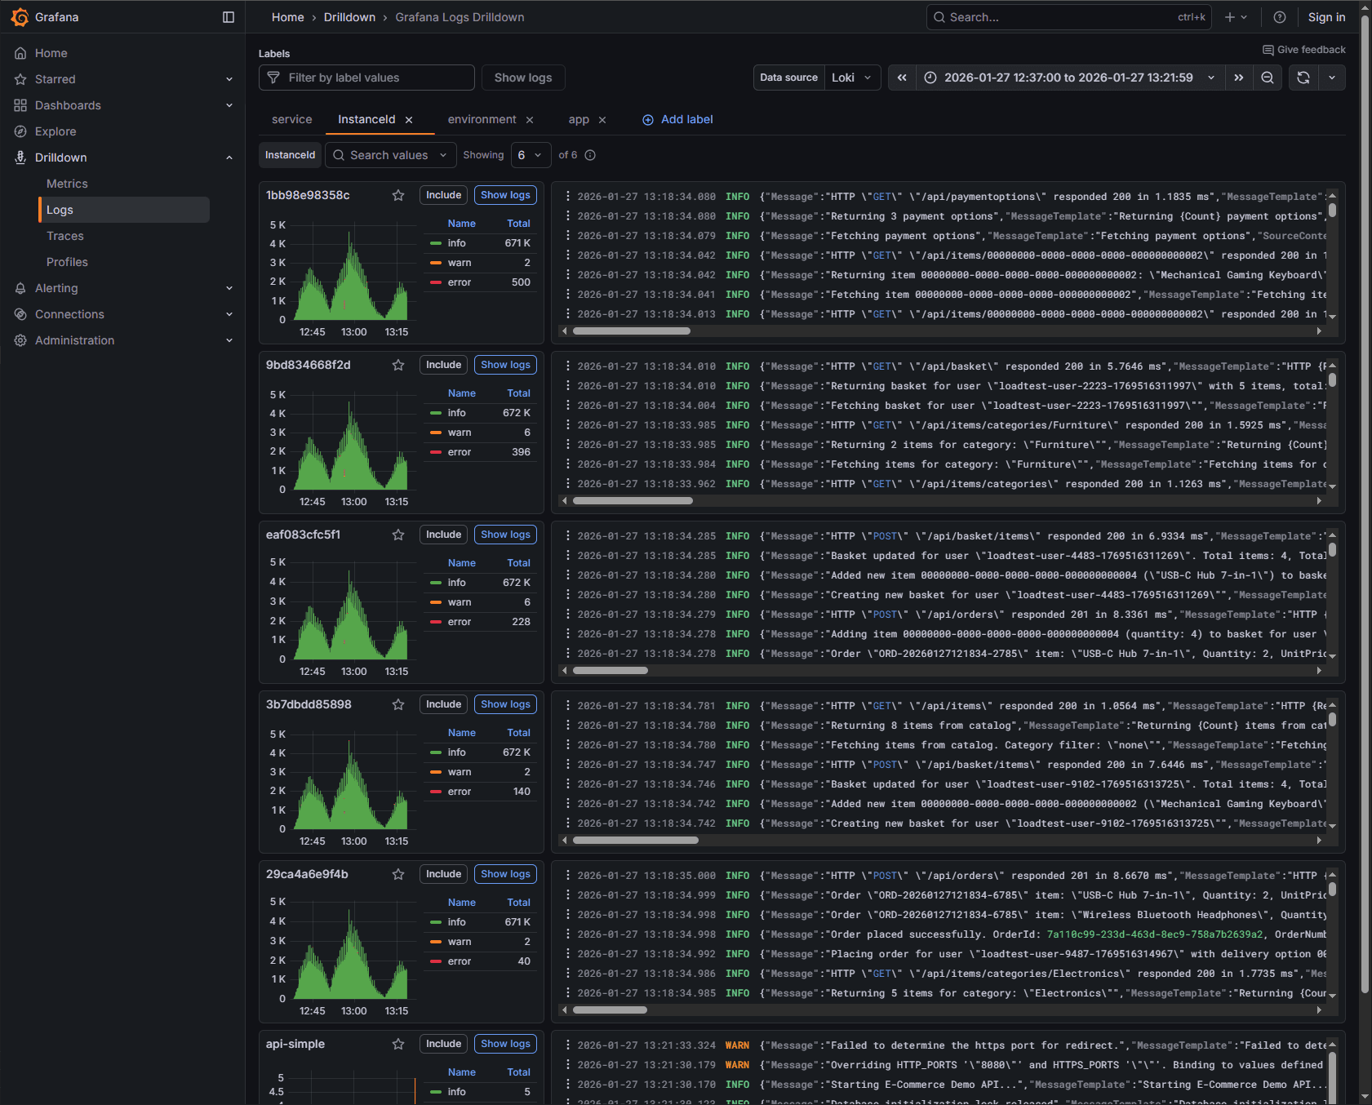
Task: Open the Showing count dropdown
Action: [531, 155]
